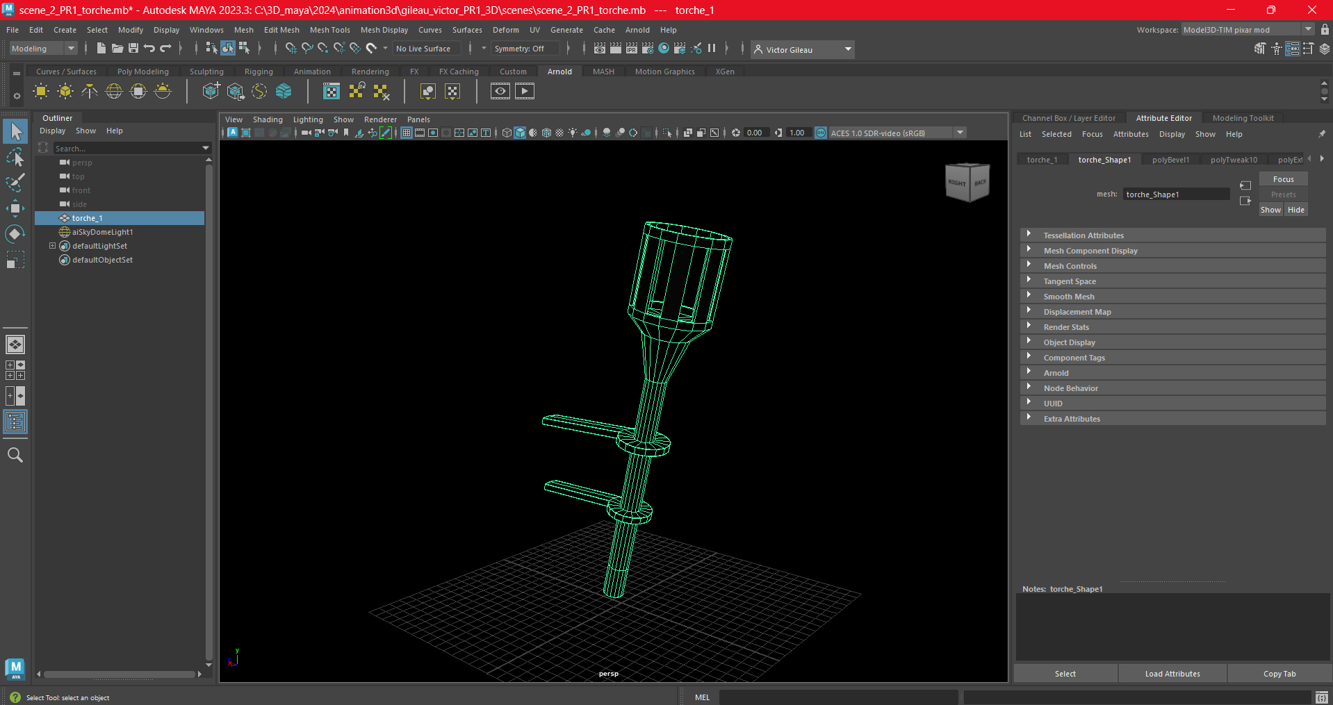Screen dimensions: 1333x705
Task: Expand the Mesh Component Display section
Action: (1172, 251)
